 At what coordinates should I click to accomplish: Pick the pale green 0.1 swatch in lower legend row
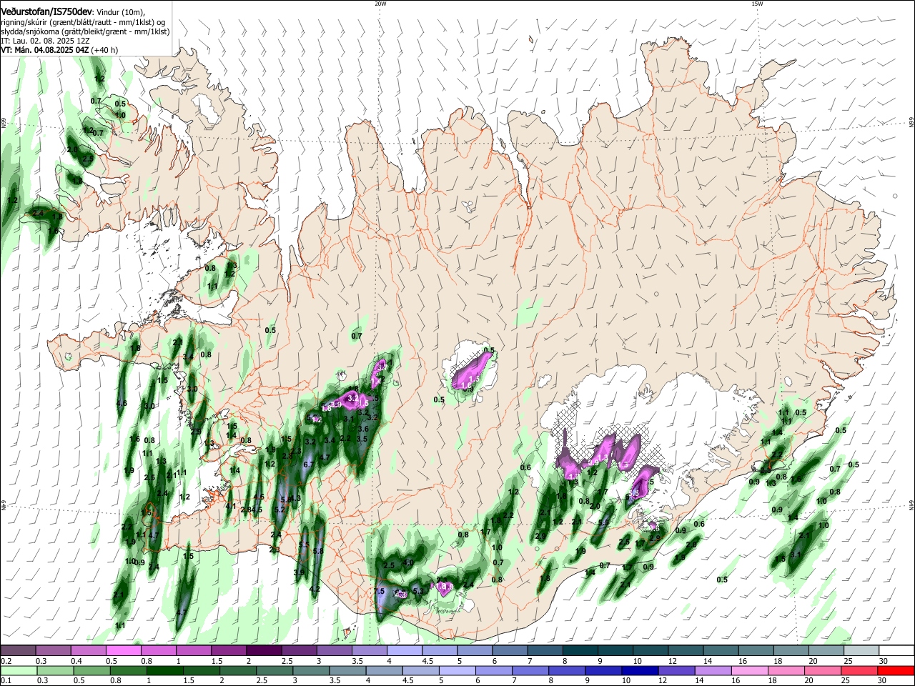coord(19,672)
